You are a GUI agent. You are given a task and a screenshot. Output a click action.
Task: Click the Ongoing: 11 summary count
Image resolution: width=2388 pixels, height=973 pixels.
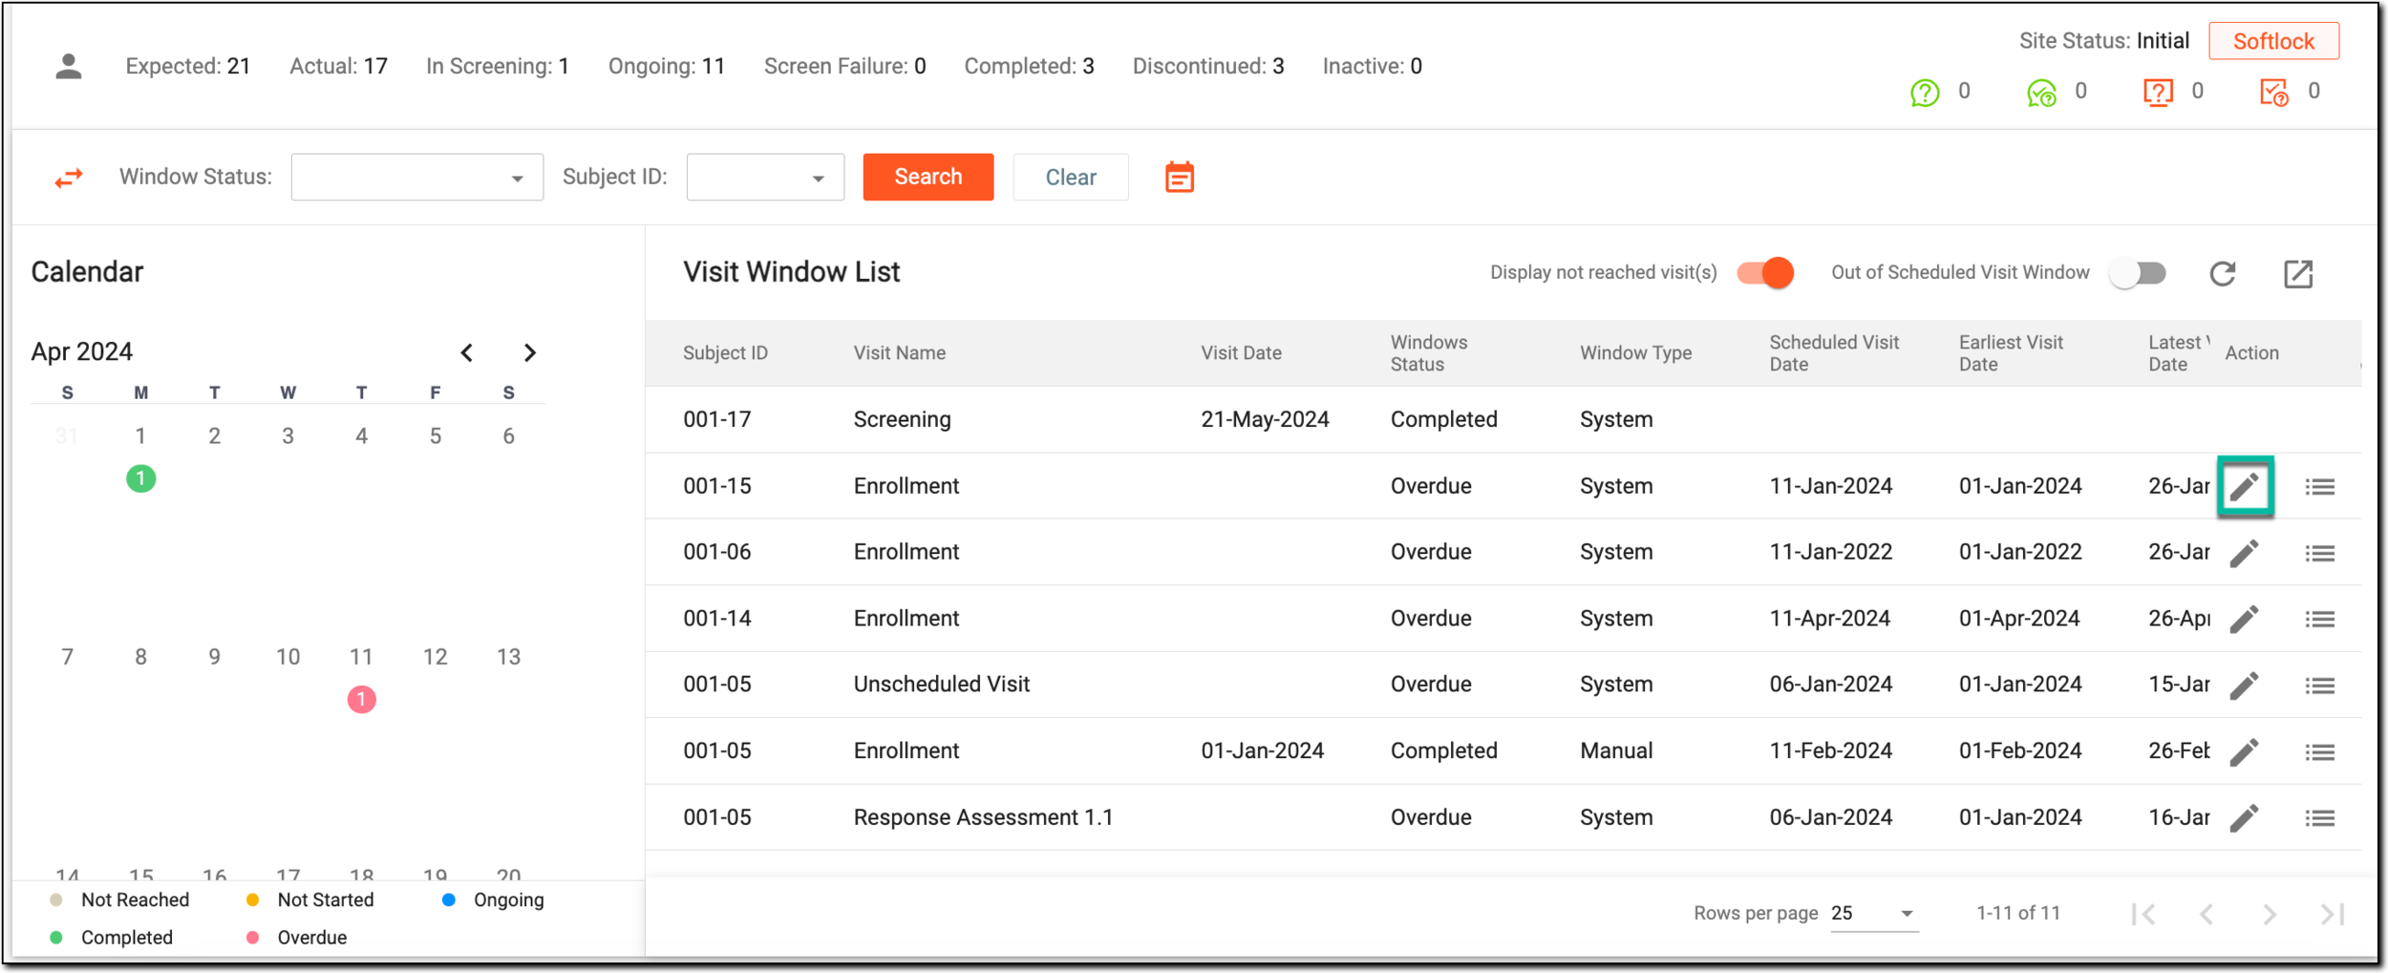click(x=667, y=67)
